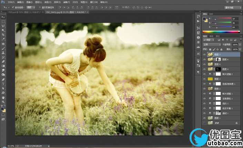Image resolution: width=243 pixels, height=148 pixels.
Task: Select the Horizontal Type tool
Action: pyautogui.click(x=3, y=84)
